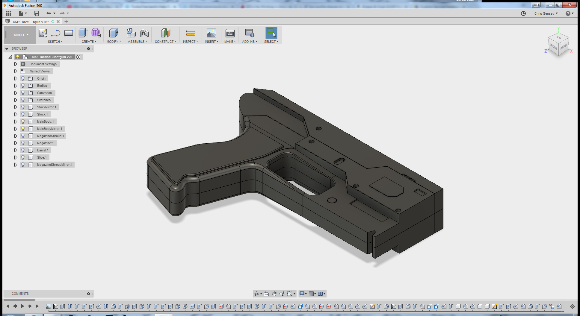Open the ADD-INS menu
The width and height of the screenshot is (580, 316).
(250, 42)
